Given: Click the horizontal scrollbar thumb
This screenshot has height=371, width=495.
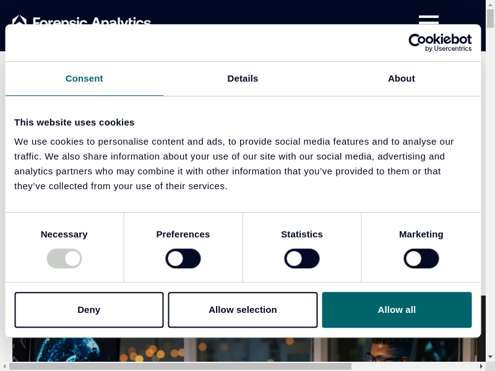Looking at the screenshot, I should [179, 366].
